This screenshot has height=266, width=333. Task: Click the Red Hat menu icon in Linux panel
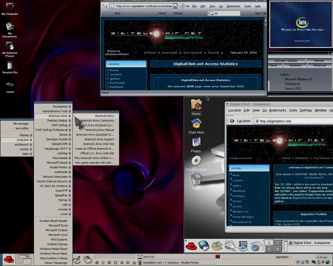pos(191,245)
